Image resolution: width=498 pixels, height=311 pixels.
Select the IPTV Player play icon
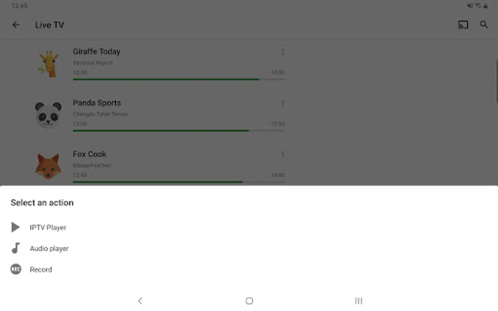16,227
